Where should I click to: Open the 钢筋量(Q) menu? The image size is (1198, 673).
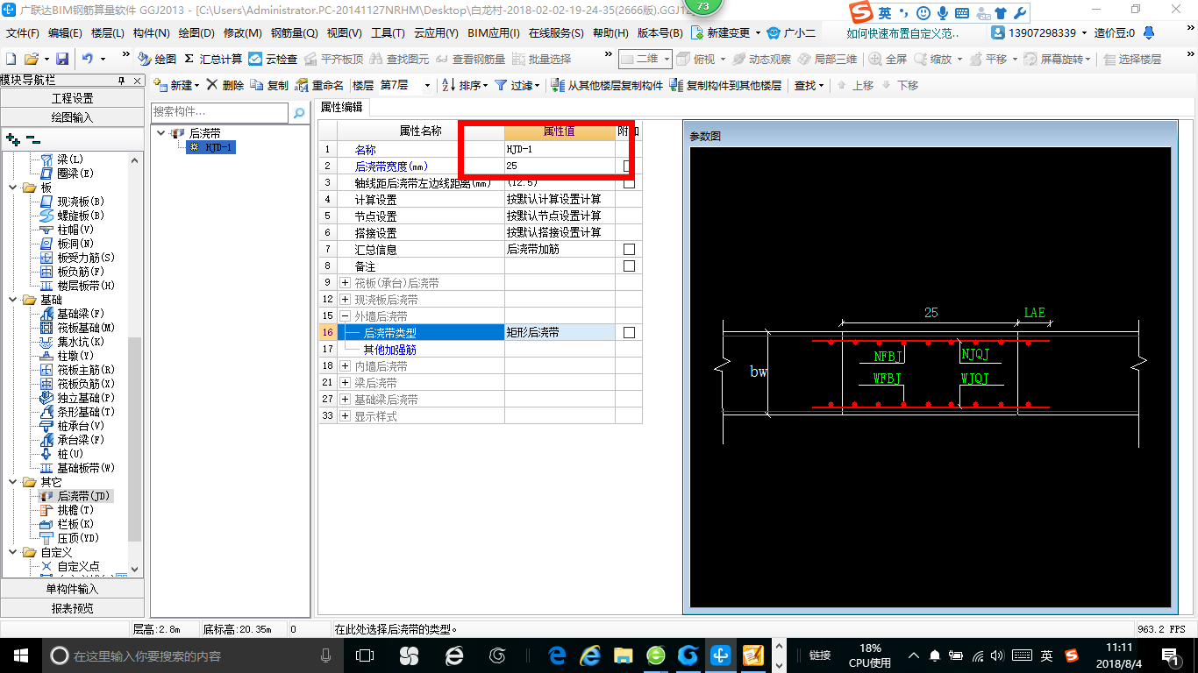point(294,32)
